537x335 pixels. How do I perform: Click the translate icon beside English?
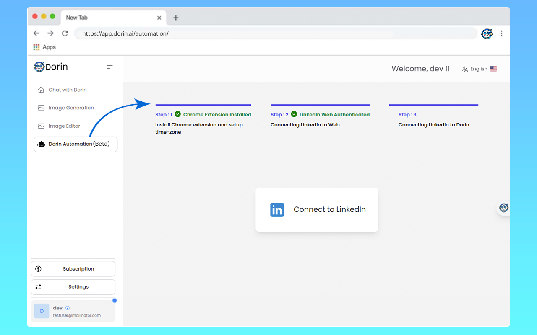pyautogui.click(x=465, y=69)
